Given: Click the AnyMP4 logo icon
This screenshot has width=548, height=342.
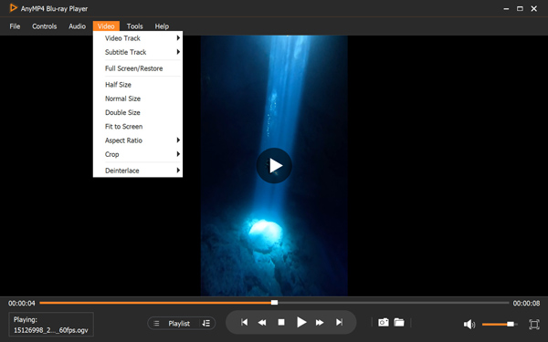Looking at the screenshot, I should coord(14,8).
